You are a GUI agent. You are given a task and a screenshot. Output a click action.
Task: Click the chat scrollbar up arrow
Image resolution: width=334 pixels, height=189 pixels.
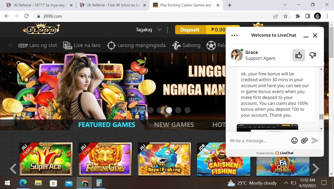pos(321,69)
